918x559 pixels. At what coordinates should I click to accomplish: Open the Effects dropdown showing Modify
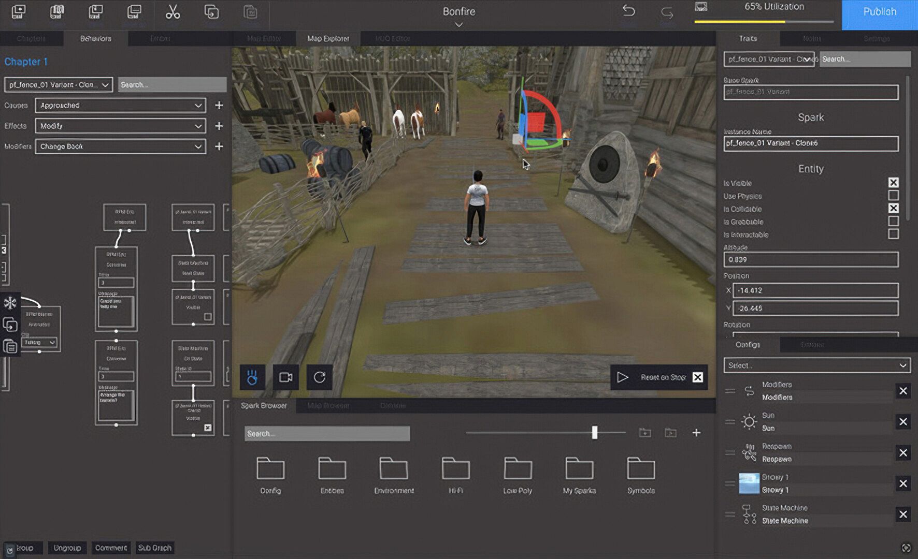tap(120, 126)
